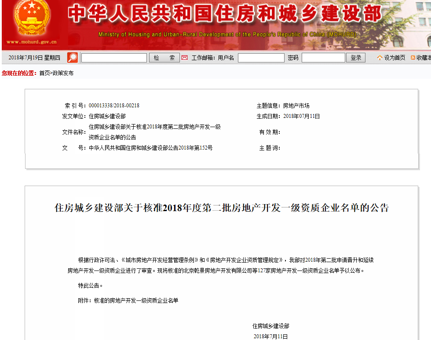Click the www.mohurd.gov.cn address under the emblem
Image resolution: width=431 pixels, height=340 pixels.
(31, 42)
